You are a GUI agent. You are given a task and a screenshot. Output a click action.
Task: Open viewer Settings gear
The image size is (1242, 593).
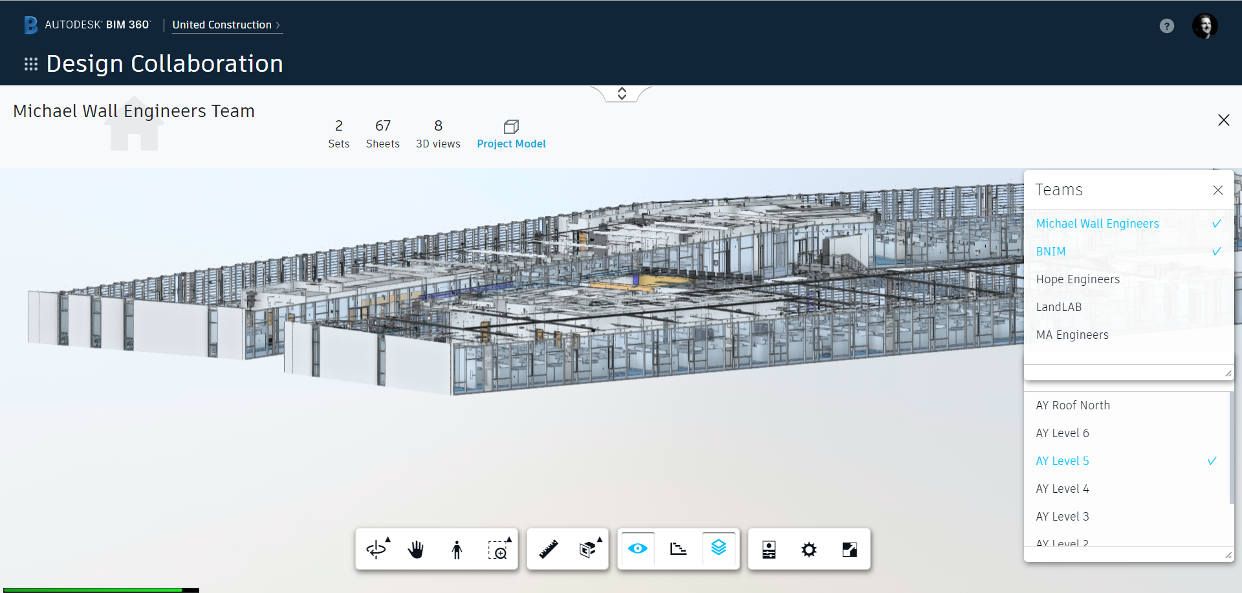tap(809, 550)
